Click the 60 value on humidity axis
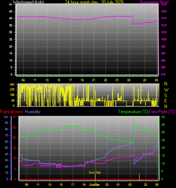 6,142
